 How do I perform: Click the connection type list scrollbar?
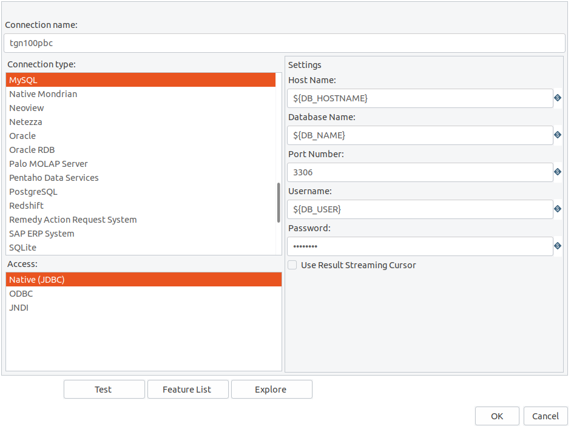point(279,203)
